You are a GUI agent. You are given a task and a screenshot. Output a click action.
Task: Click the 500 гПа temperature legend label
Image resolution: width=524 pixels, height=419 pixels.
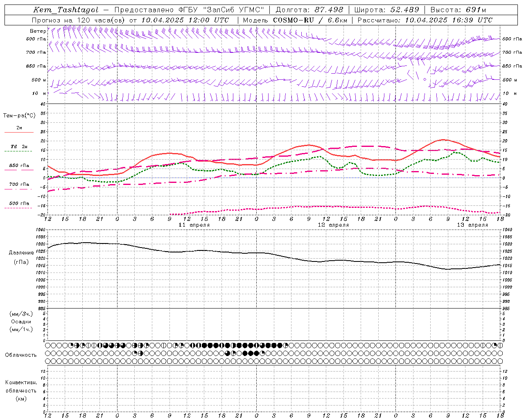point(19,203)
